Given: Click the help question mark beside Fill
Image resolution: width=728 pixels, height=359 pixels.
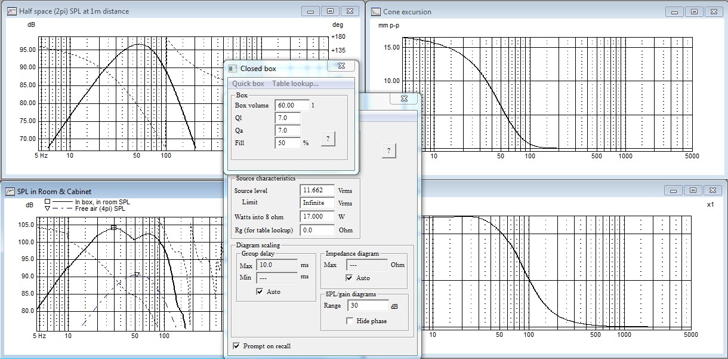Looking at the screenshot, I should (x=328, y=139).
